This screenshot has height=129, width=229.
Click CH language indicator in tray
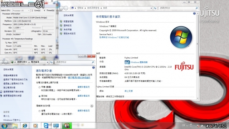(184, 125)
